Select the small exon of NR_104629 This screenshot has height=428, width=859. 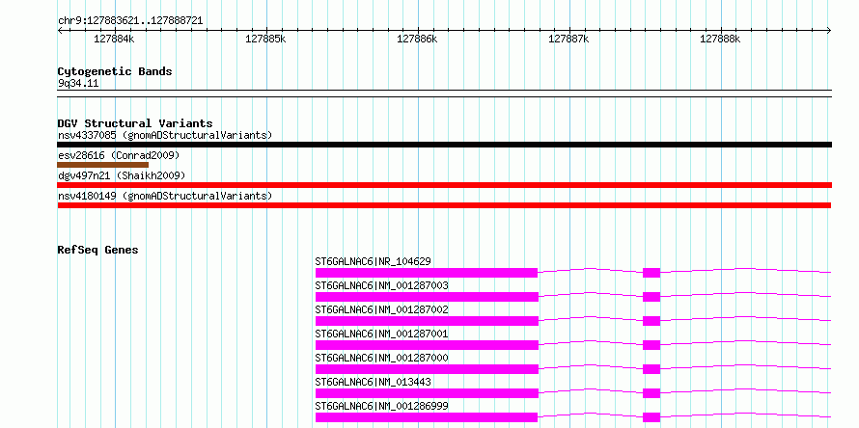[x=651, y=273]
